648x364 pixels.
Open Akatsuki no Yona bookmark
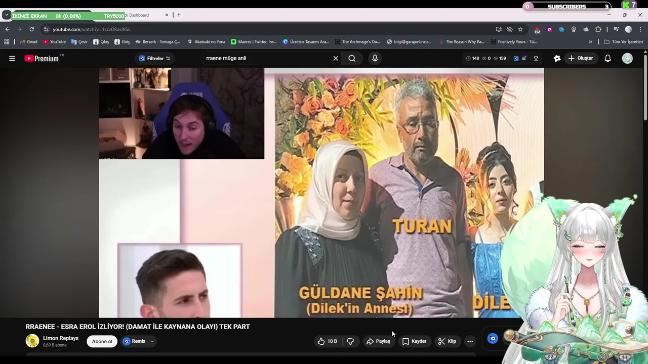(x=206, y=42)
